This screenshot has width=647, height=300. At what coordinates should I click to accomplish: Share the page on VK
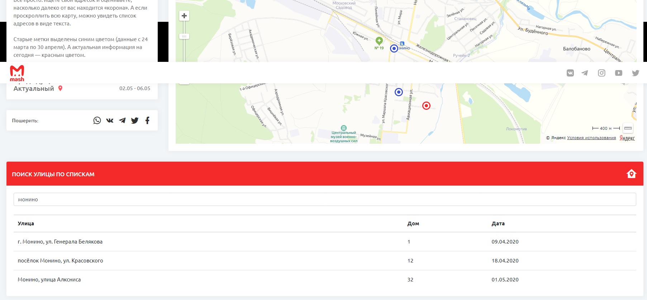pyautogui.click(x=110, y=121)
